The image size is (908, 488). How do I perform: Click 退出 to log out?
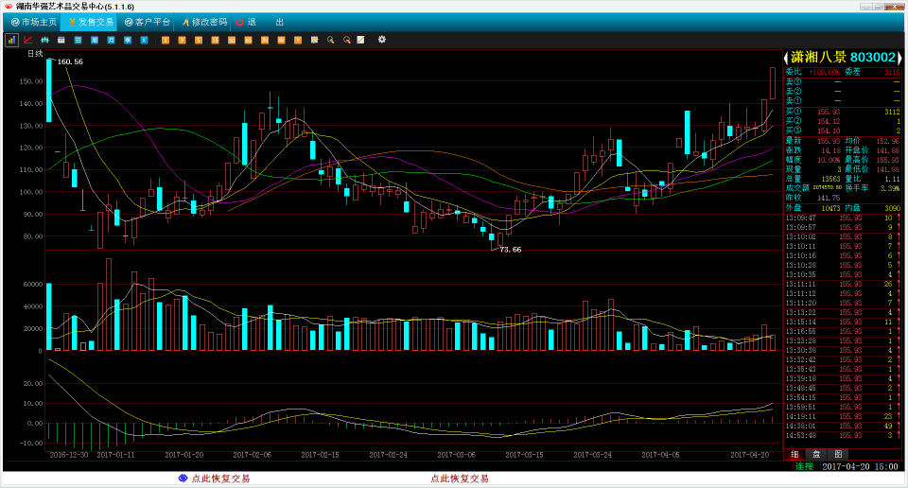[x=261, y=22]
